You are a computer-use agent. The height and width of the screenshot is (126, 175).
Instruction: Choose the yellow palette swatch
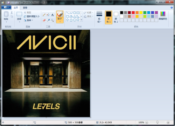(141, 13)
